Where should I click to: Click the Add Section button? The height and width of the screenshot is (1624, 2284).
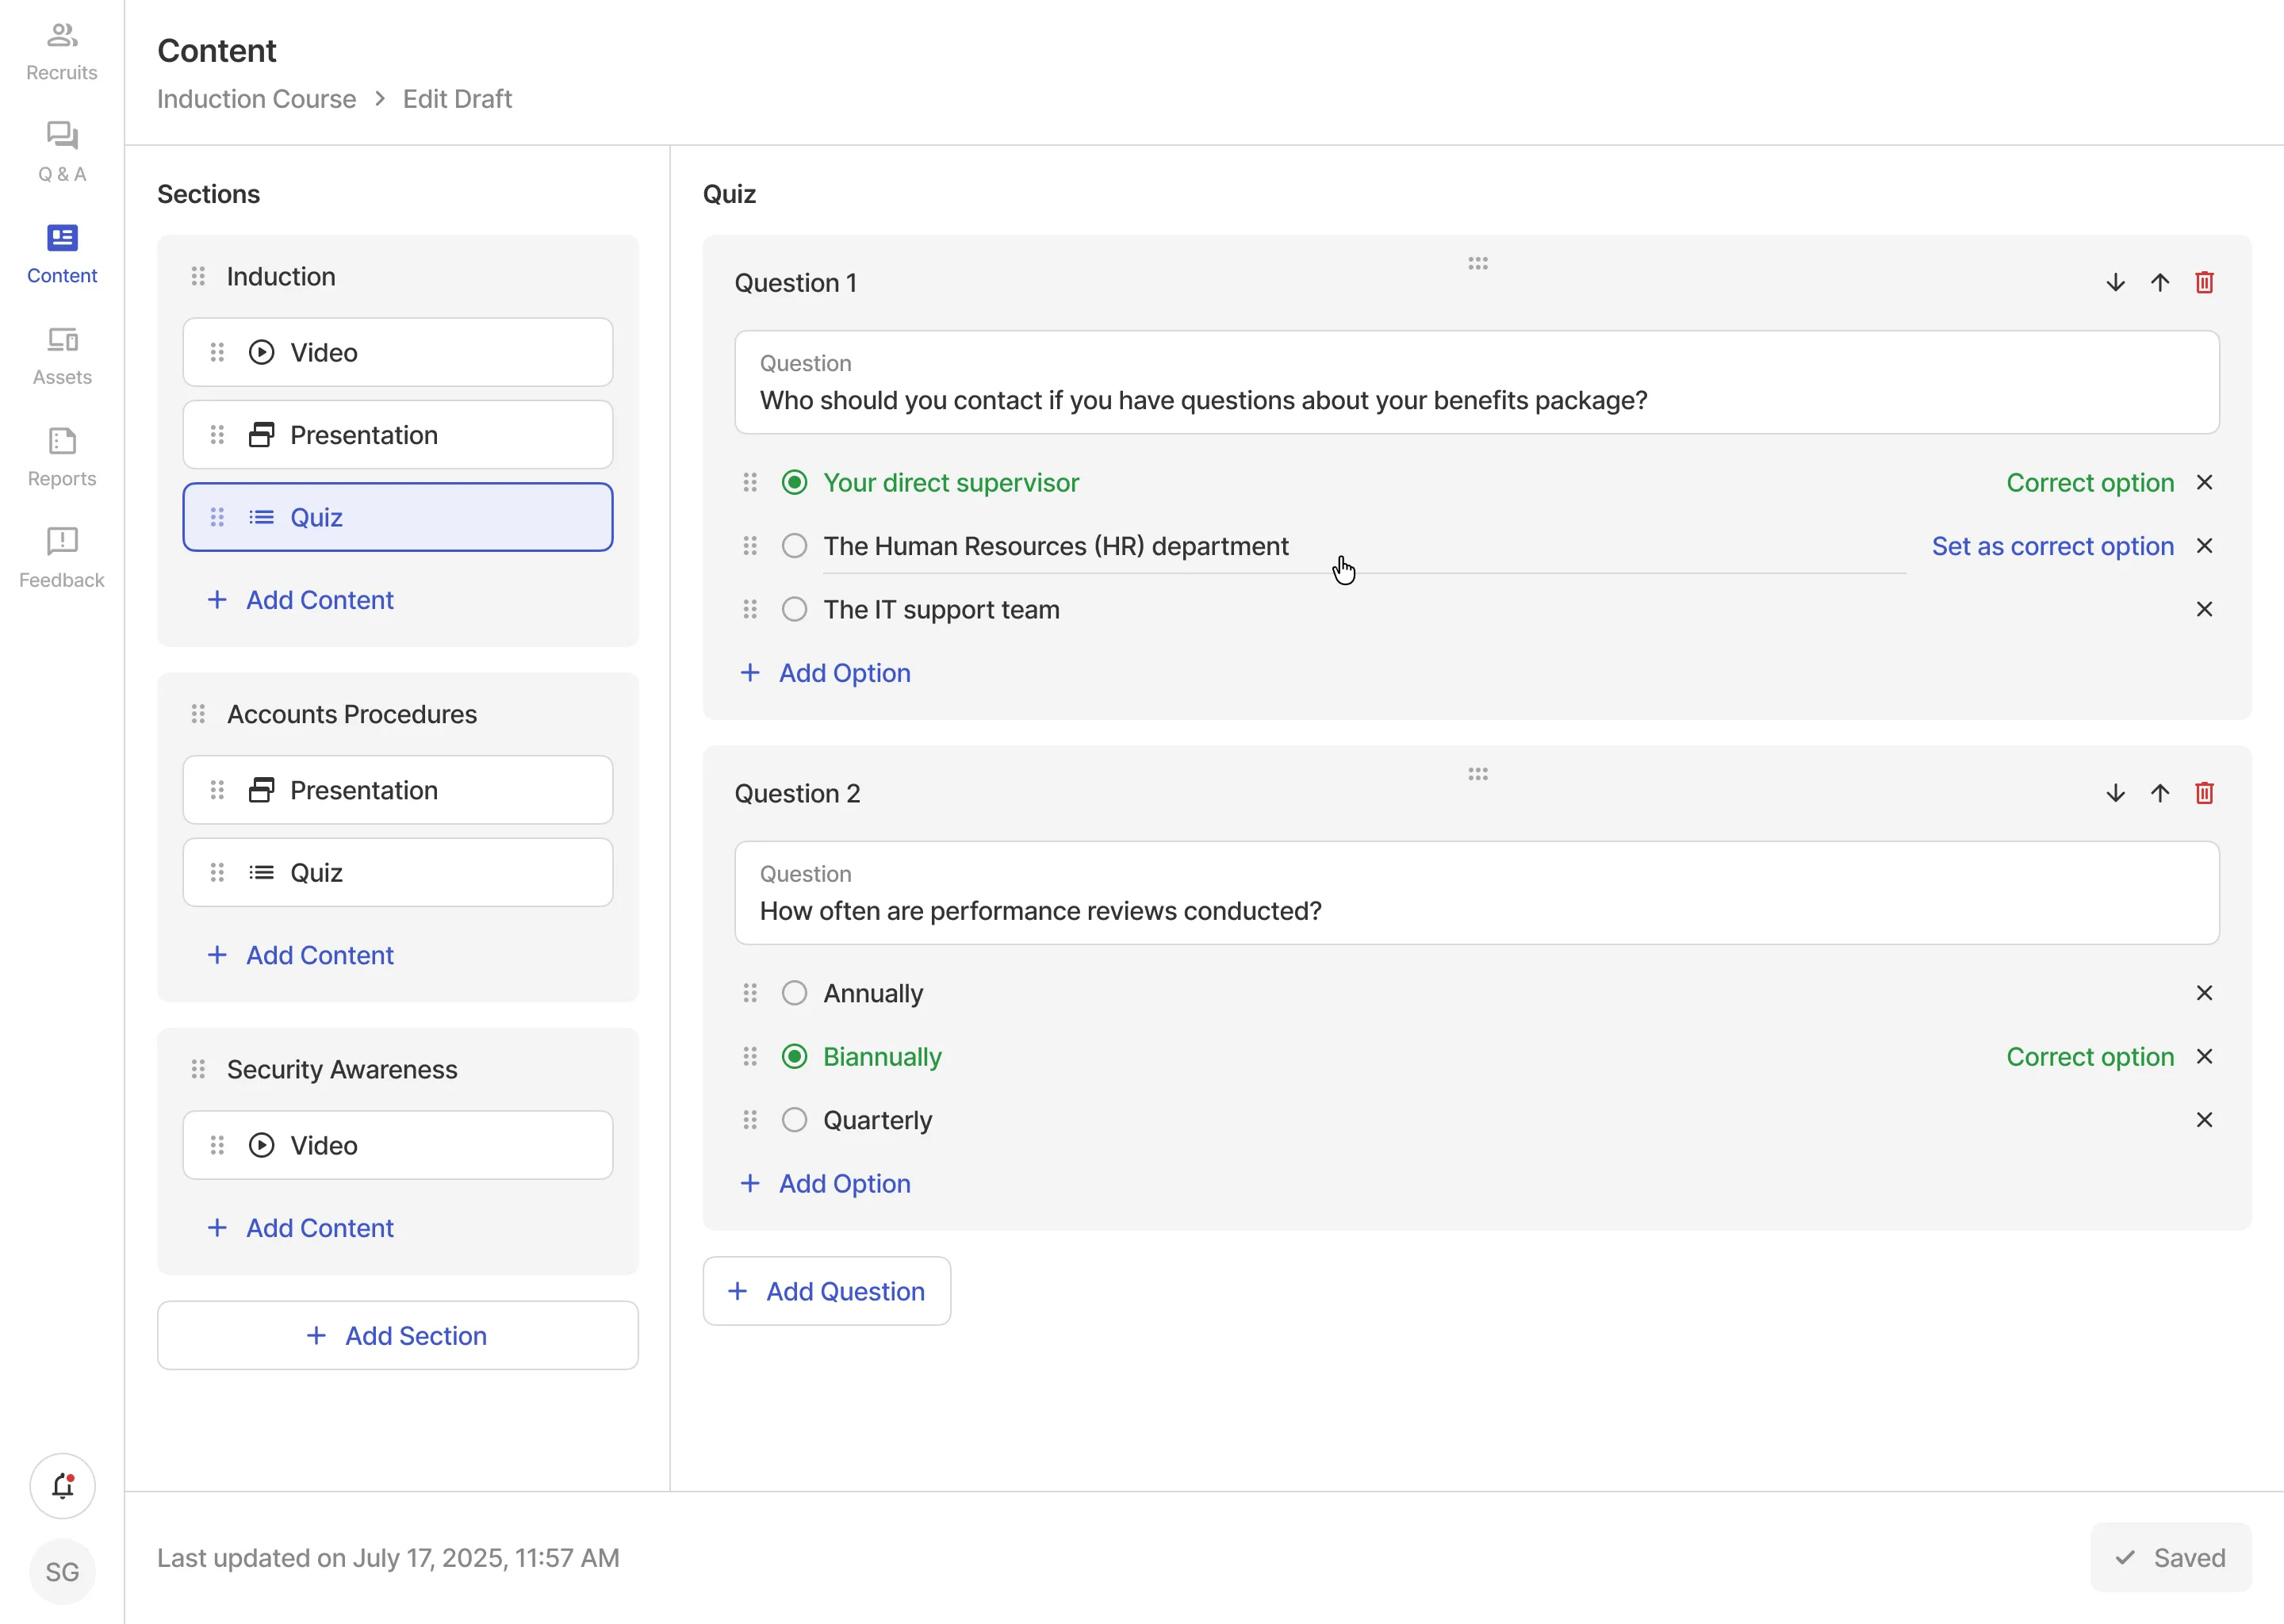pos(397,1335)
